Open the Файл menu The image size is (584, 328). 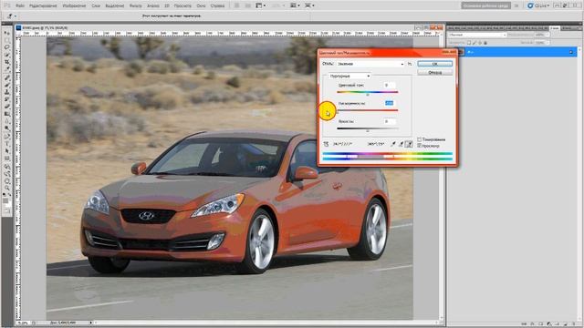point(20,6)
